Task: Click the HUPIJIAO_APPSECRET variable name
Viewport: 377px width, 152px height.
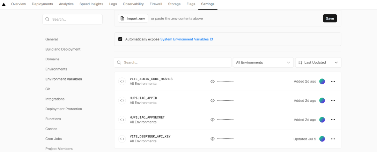Action: (x=147, y=117)
